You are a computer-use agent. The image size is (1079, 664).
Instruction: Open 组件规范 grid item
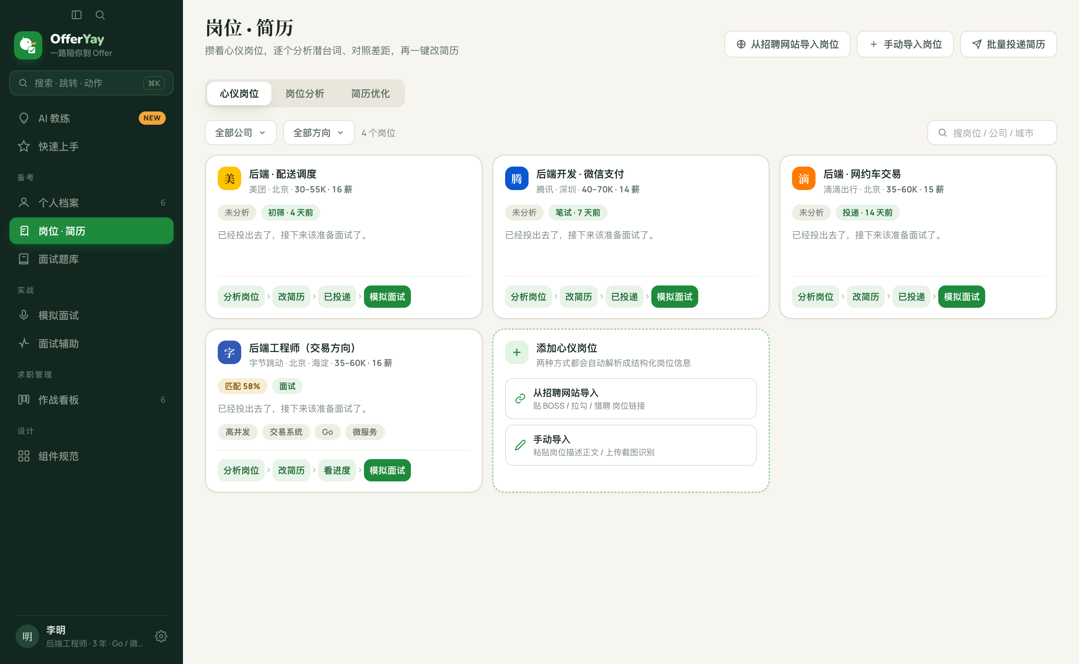click(x=91, y=456)
